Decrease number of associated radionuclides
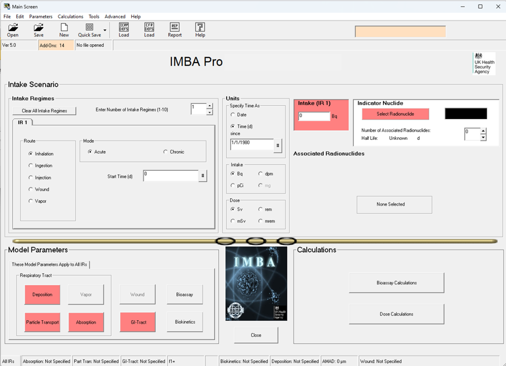Viewport: 506px width, 366px height. 483,137
